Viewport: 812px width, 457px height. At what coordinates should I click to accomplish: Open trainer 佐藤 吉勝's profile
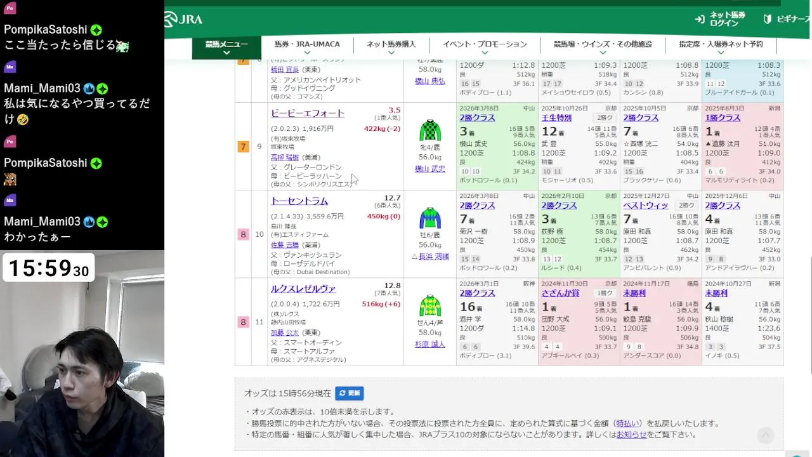coord(284,245)
